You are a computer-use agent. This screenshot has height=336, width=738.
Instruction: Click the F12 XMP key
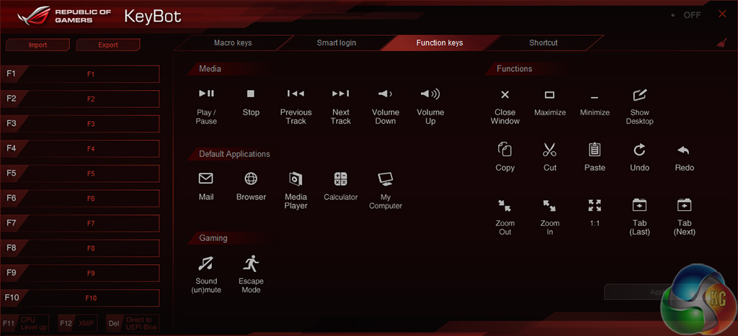(x=78, y=323)
